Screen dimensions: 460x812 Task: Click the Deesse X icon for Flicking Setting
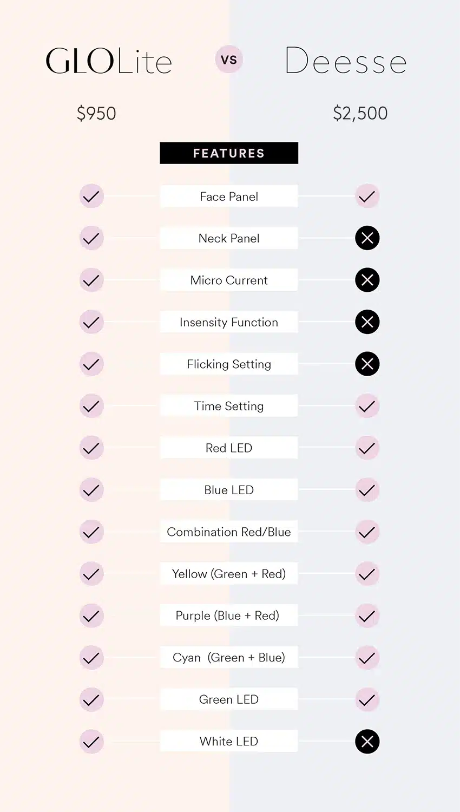point(367,364)
